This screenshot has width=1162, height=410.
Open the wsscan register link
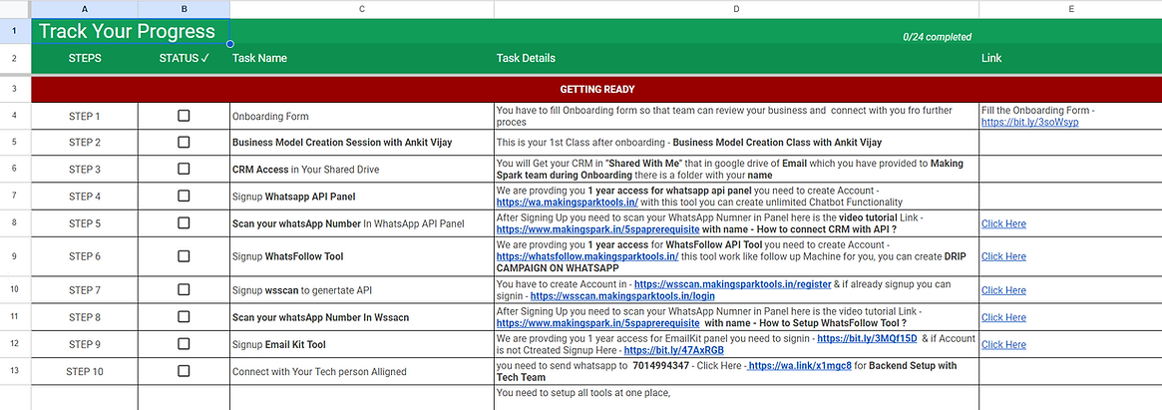(x=733, y=283)
